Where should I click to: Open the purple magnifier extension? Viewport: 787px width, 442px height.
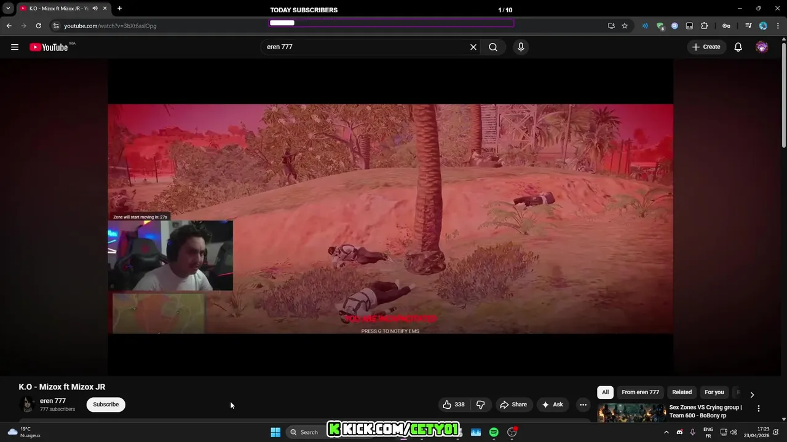[x=674, y=26]
